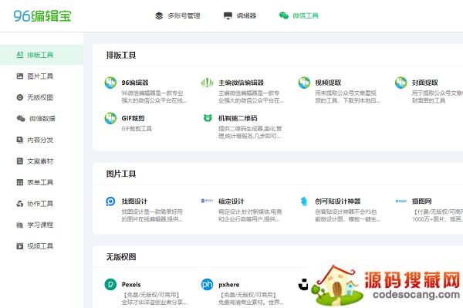Switch to 编辑器 in top navigation
The width and height of the screenshot is (463, 308).
pos(246,15)
